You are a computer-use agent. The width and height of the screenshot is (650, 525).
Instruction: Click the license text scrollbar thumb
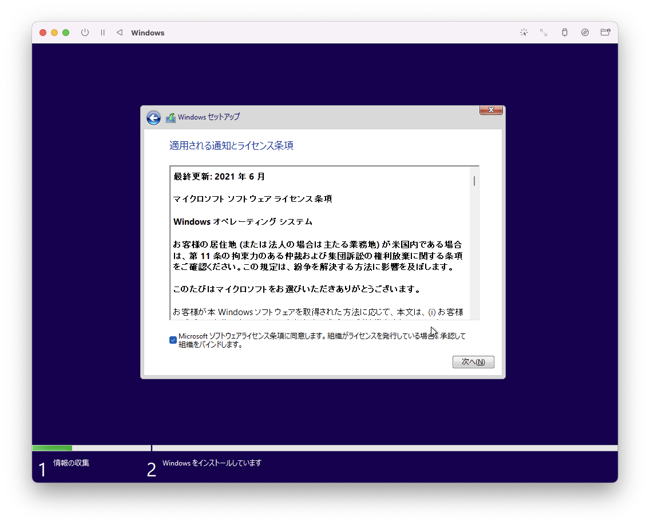pyautogui.click(x=474, y=181)
